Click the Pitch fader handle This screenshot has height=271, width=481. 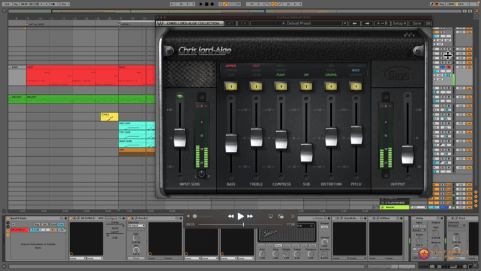tap(356, 135)
